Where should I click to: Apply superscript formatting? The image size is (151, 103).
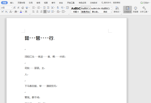3,12
